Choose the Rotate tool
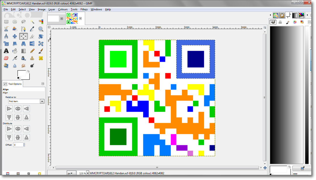The width and height of the screenshot is (316, 180). (x=41, y=36)
